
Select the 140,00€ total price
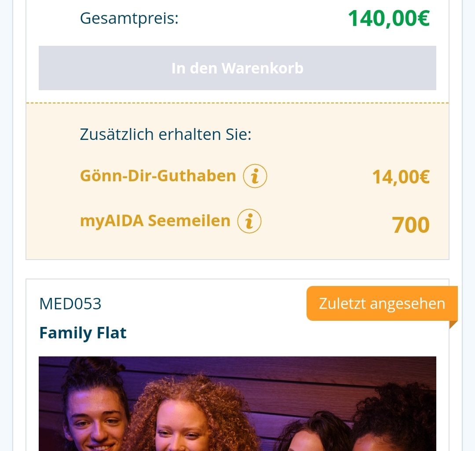pyautogui.click(x=388, y=18)
